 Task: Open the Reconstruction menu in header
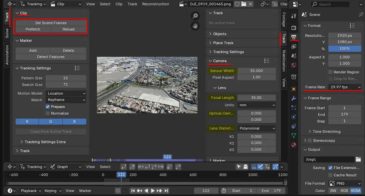coord(155,4)
